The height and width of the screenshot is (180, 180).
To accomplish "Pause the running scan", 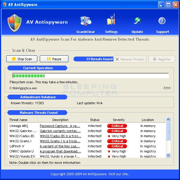I will pos(54,59).
